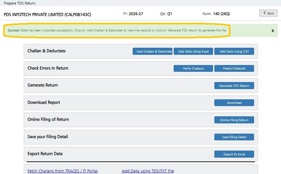Viewport: 281px width, 174px height.
Task: Click Save Filing Detail
Action: [x=234, y=137]
